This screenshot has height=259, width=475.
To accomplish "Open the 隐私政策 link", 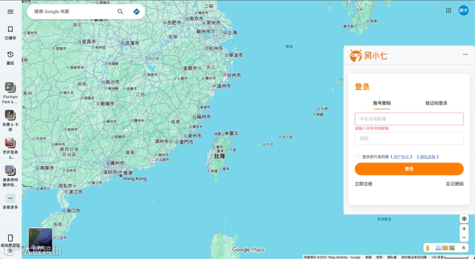I will tap(428, 157).
